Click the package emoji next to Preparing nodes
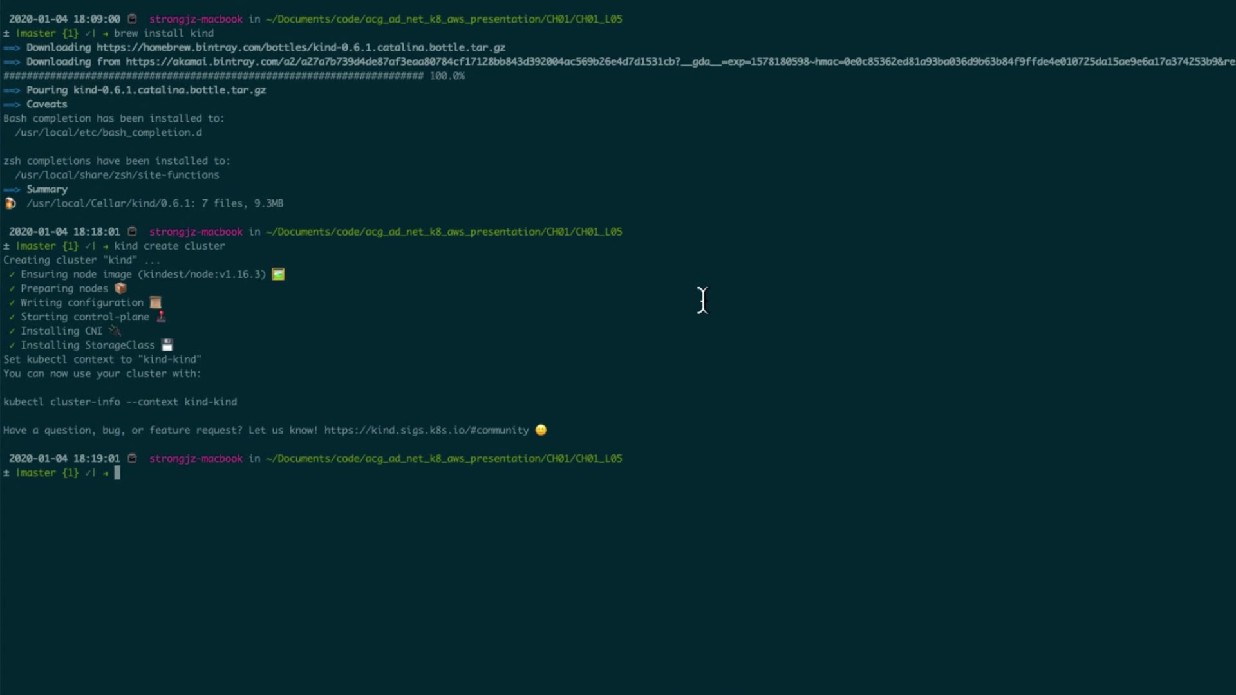 (120, 288)
